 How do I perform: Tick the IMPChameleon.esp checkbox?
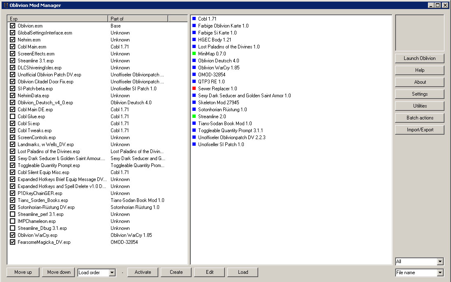[12, 221]
